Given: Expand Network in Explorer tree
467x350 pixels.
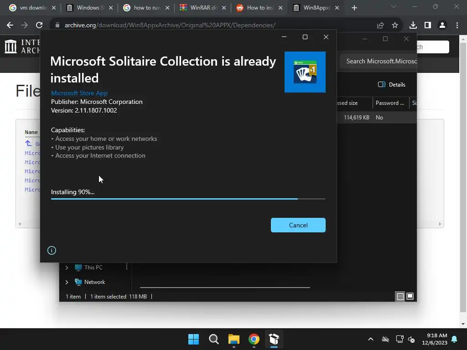Looking at the screenshot, I should [x=67, y=282].
